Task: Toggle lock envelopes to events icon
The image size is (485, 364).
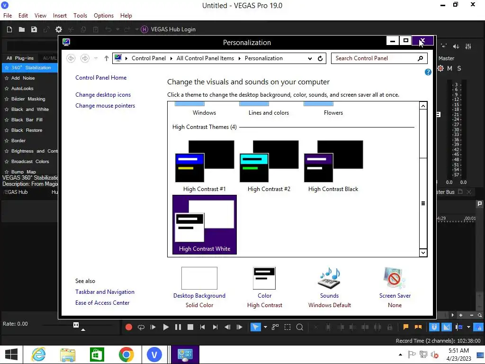Action: click(x=479, y=327)
